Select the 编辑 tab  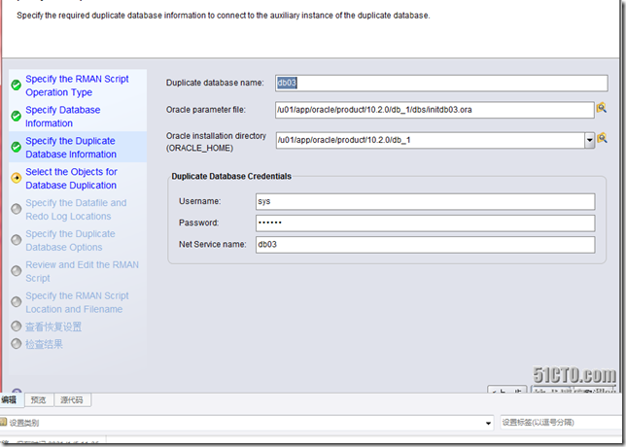[10, 399]
